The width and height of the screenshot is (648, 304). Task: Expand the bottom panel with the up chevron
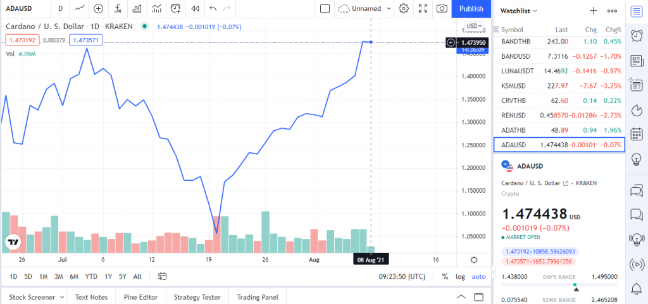[x=461, y=297]
